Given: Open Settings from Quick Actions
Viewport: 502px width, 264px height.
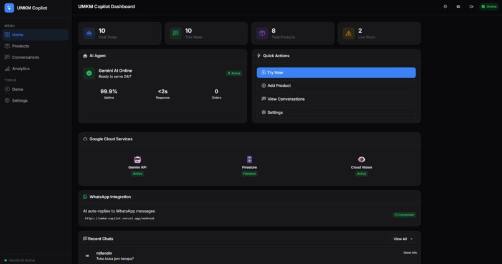Looking at the screenshot, I should [336, 112].
